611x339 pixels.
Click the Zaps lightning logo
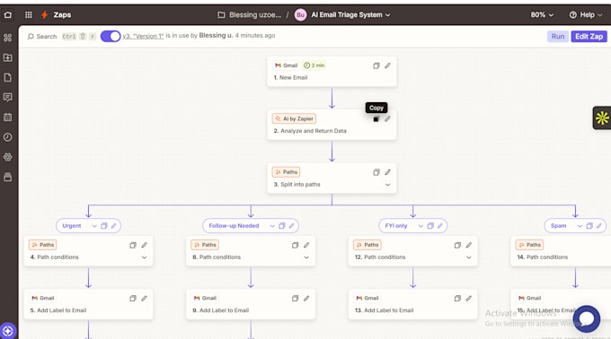[x=44, y=14]
